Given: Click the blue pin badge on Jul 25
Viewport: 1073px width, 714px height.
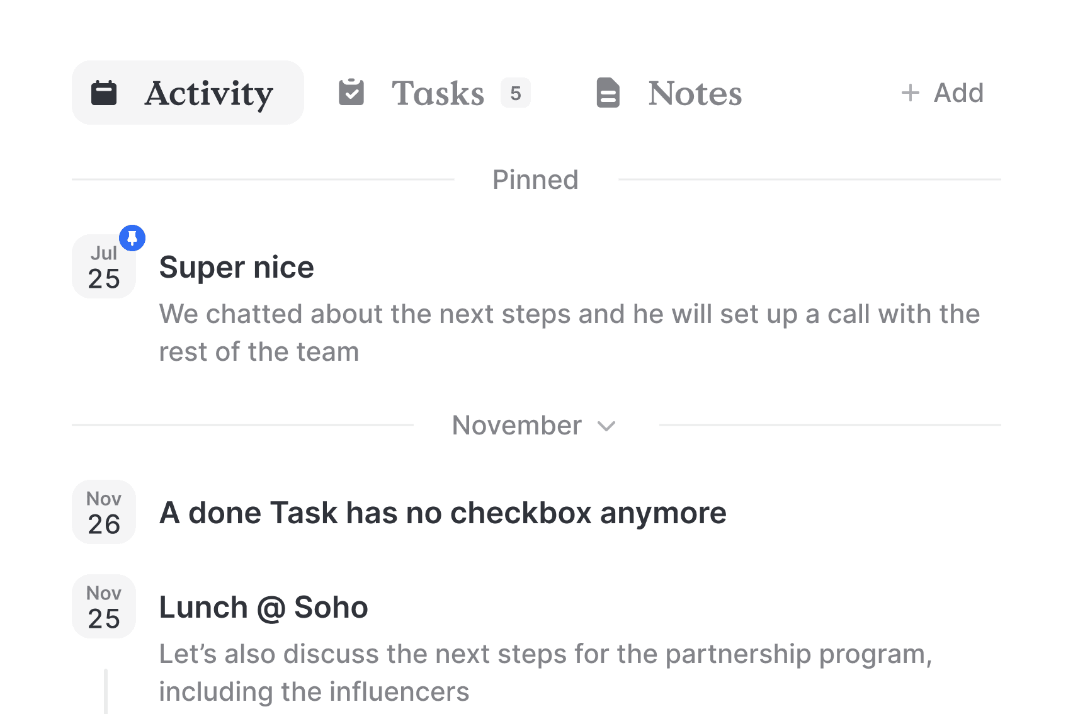Looking at the screenshot, I should (x=132, y=238).
